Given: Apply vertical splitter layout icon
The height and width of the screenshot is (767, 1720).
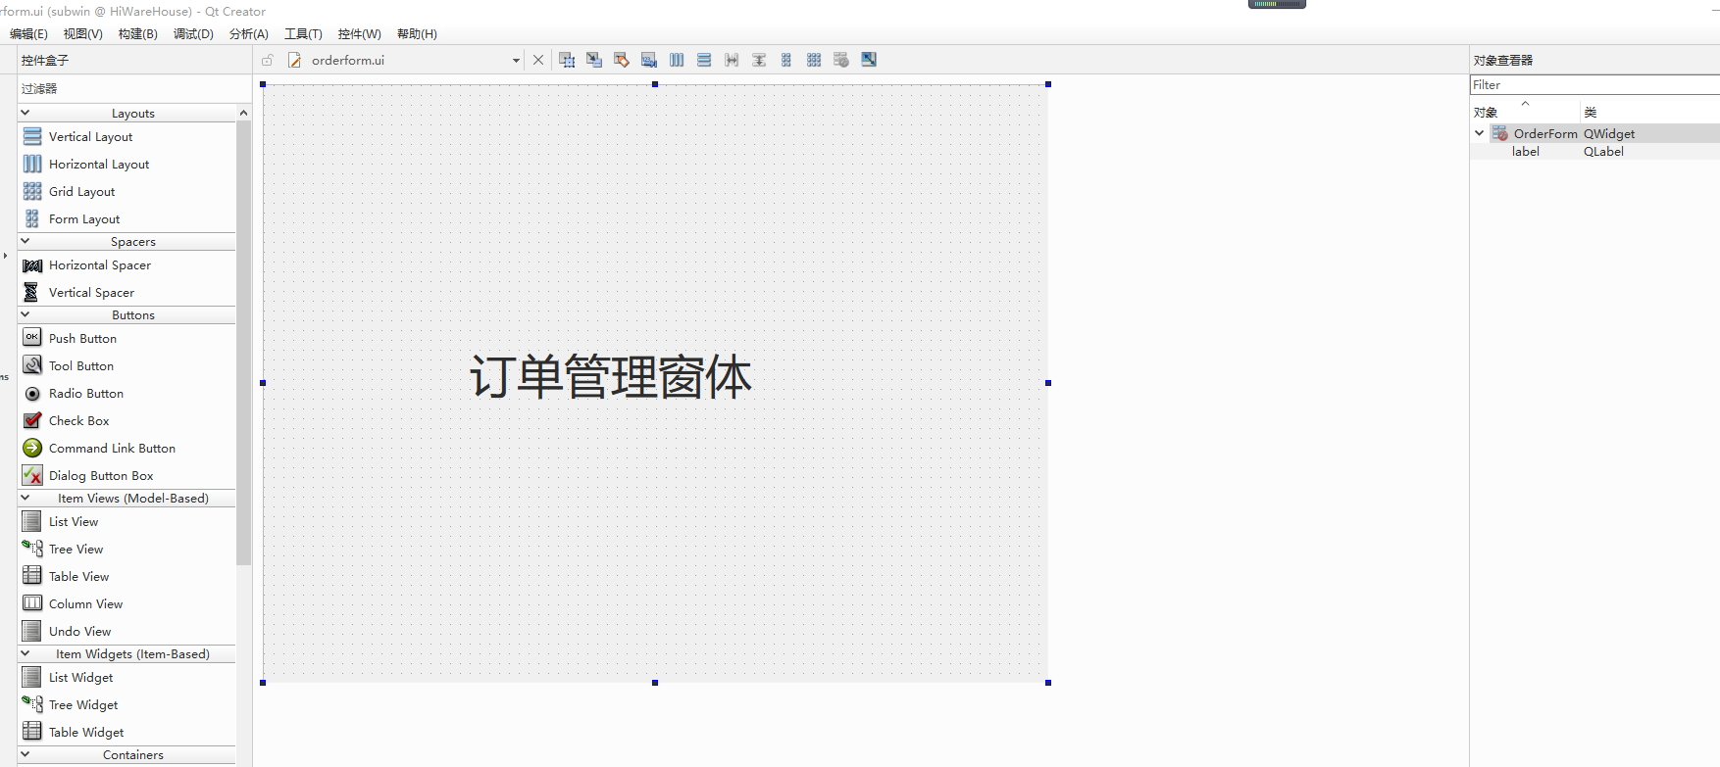Looking at the screenshot, I should [759, 60].
